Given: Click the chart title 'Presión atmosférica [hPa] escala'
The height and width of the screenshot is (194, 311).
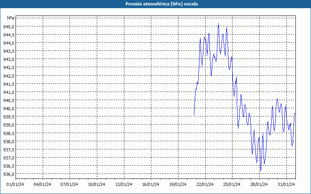Looking at the screenshot, I should (x=162, y=4).
